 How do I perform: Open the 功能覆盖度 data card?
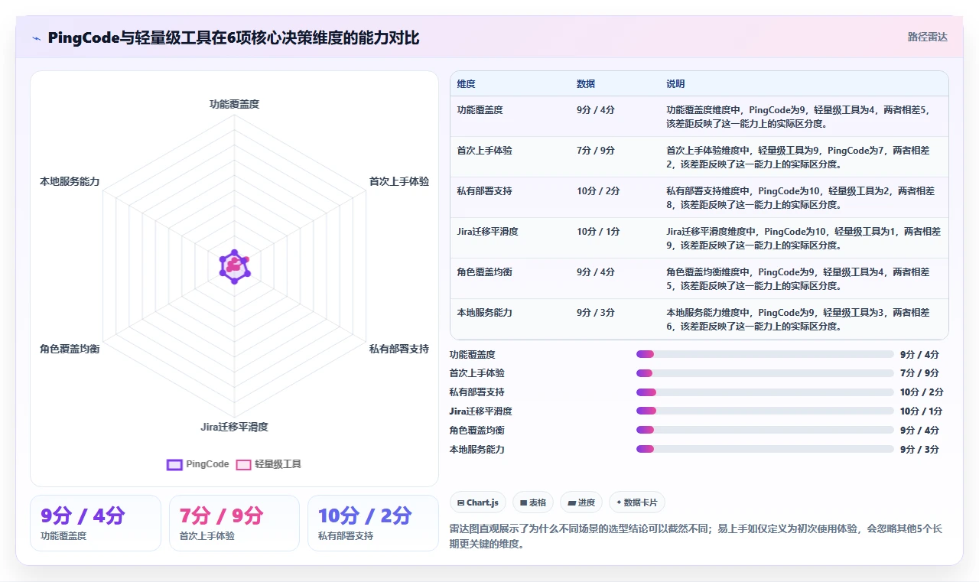[x=96, y=523]
